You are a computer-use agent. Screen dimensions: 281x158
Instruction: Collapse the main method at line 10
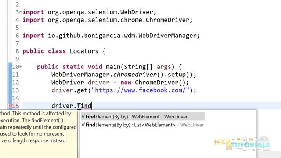(x=20, y=67)
